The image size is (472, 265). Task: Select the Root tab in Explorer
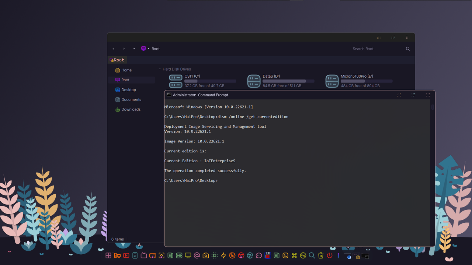click(x=118, y=60)
